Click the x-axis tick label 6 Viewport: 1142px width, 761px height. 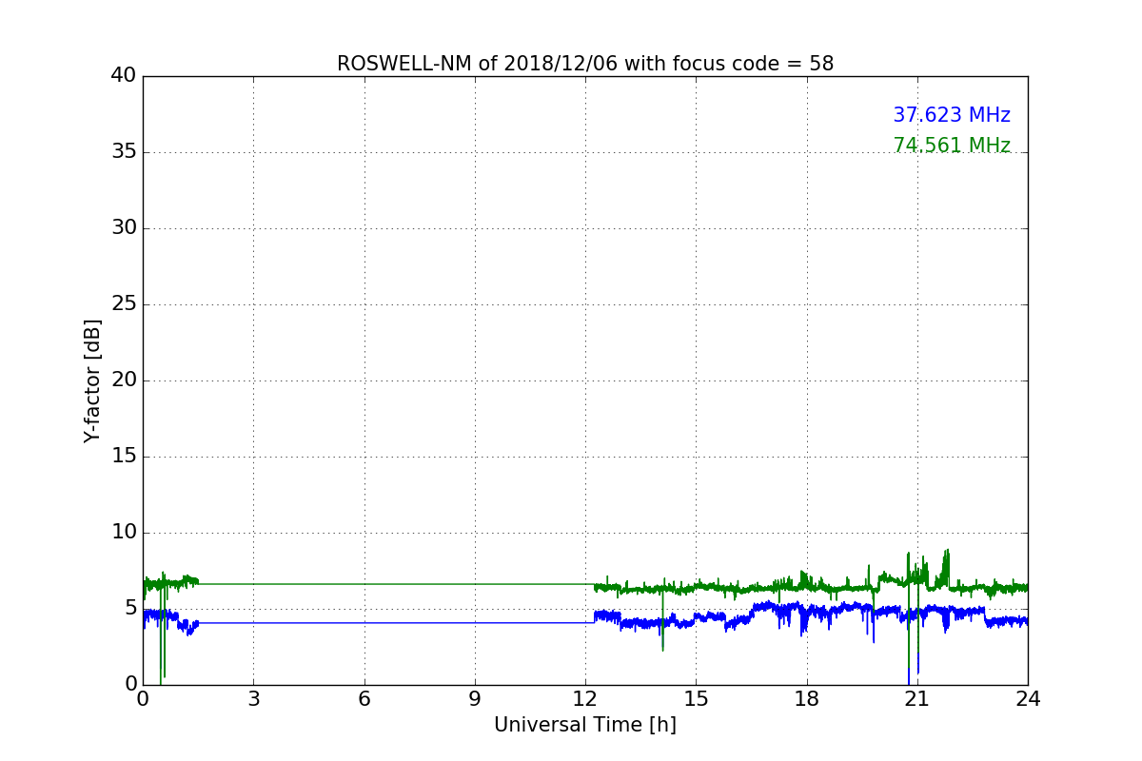pos(364,699)
